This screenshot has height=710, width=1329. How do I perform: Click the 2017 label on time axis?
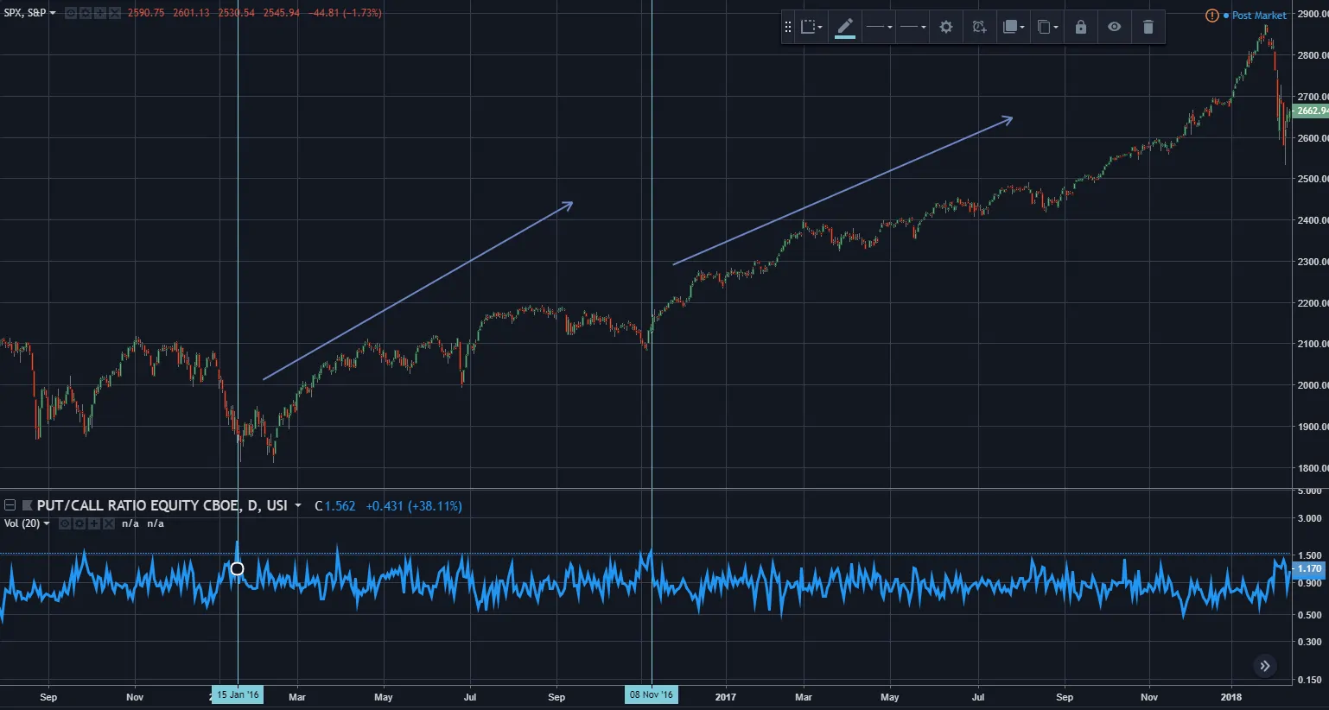coord(726,697)
